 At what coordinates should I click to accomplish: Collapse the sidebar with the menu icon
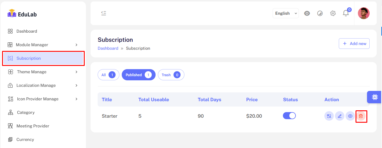click(x=104, y=13)
